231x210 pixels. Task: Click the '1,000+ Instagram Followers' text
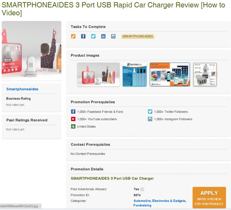(173, 119)
